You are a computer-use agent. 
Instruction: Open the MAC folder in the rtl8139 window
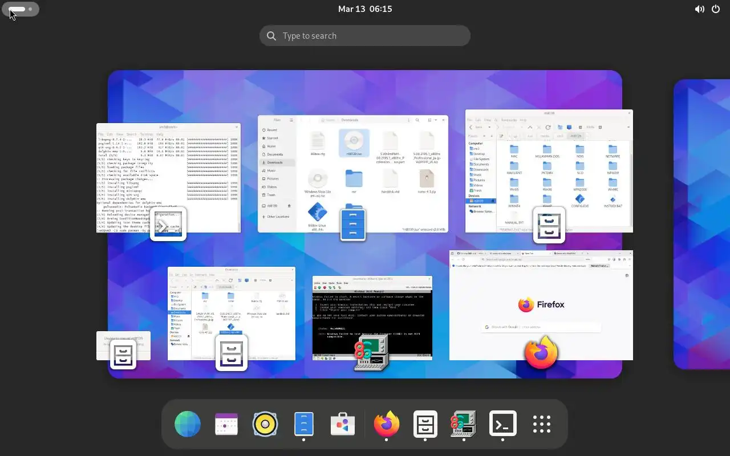point(514,151)
